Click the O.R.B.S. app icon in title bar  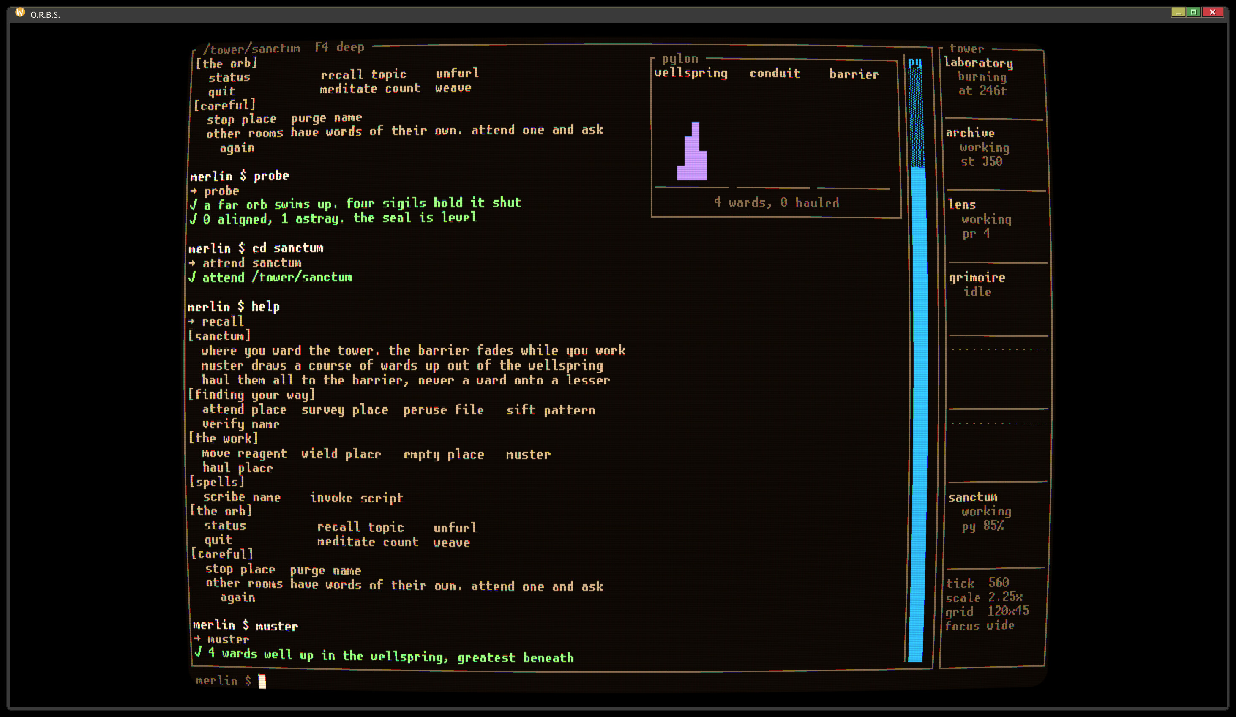pyautogui.click(x=19, y=12)
